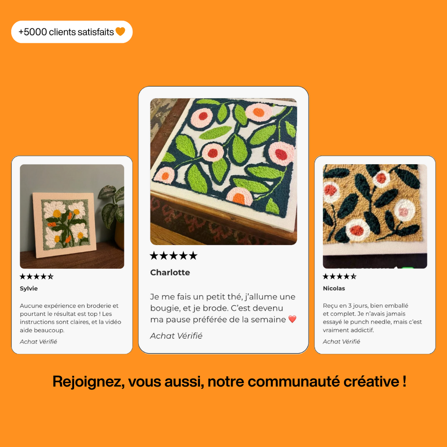Click 'Achat Vérifié' under Sylvie's review
Viewport: 447px width, 447px height.
coord(38,341)
